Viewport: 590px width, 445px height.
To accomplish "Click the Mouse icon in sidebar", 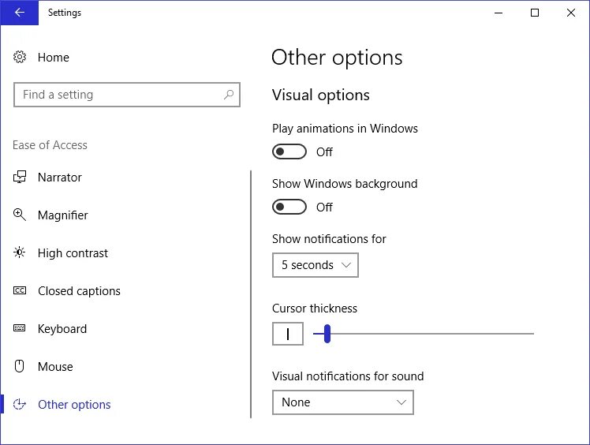I will (x=21, y=367).
